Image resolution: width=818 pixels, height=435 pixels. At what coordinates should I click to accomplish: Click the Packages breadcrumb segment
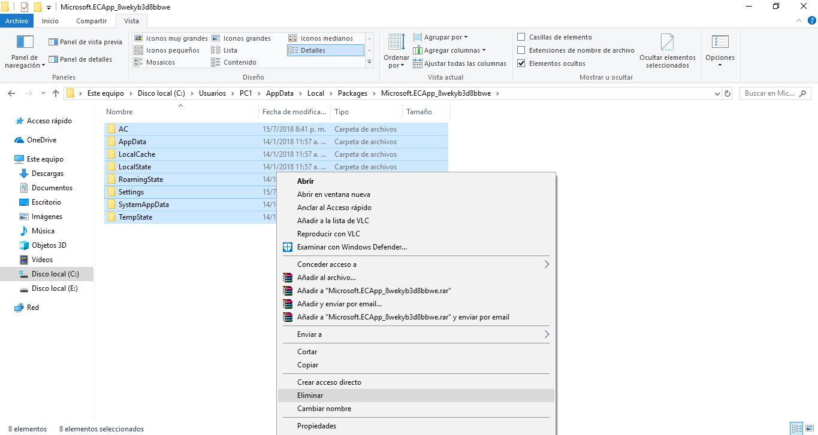pyautogui.click(x=352, y=93)
